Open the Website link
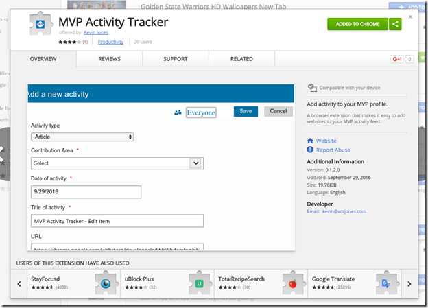Image resolution: width=428 pixels, height=308 pixels. pyautogui.click(x=326, y=141)
